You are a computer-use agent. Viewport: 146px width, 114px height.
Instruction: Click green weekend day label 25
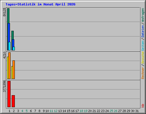click(x=111, y=111)
